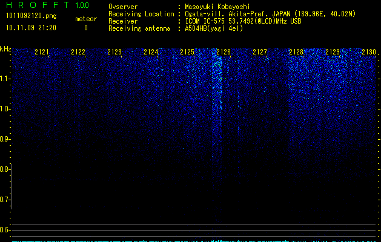Click the meteor label

[86, 19]
